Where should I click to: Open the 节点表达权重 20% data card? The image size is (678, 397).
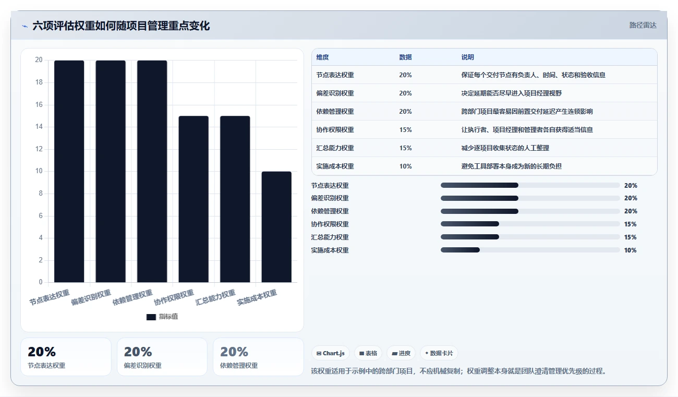[66, 357]
